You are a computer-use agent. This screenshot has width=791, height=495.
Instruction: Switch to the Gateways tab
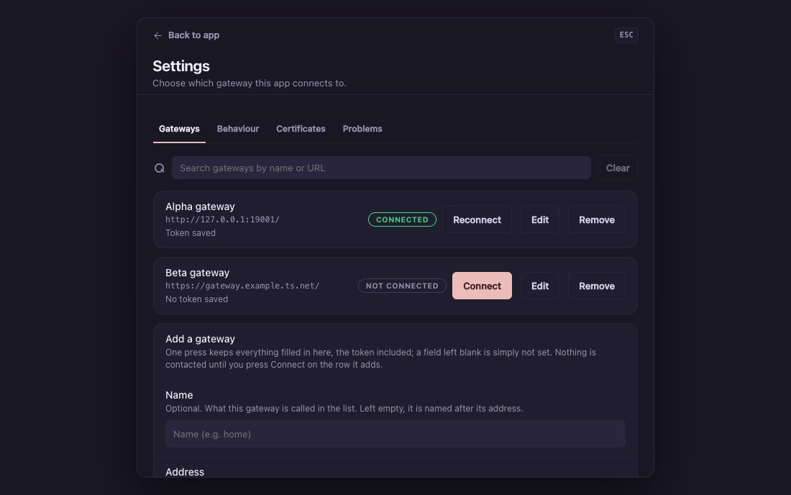tap(179, 129)
